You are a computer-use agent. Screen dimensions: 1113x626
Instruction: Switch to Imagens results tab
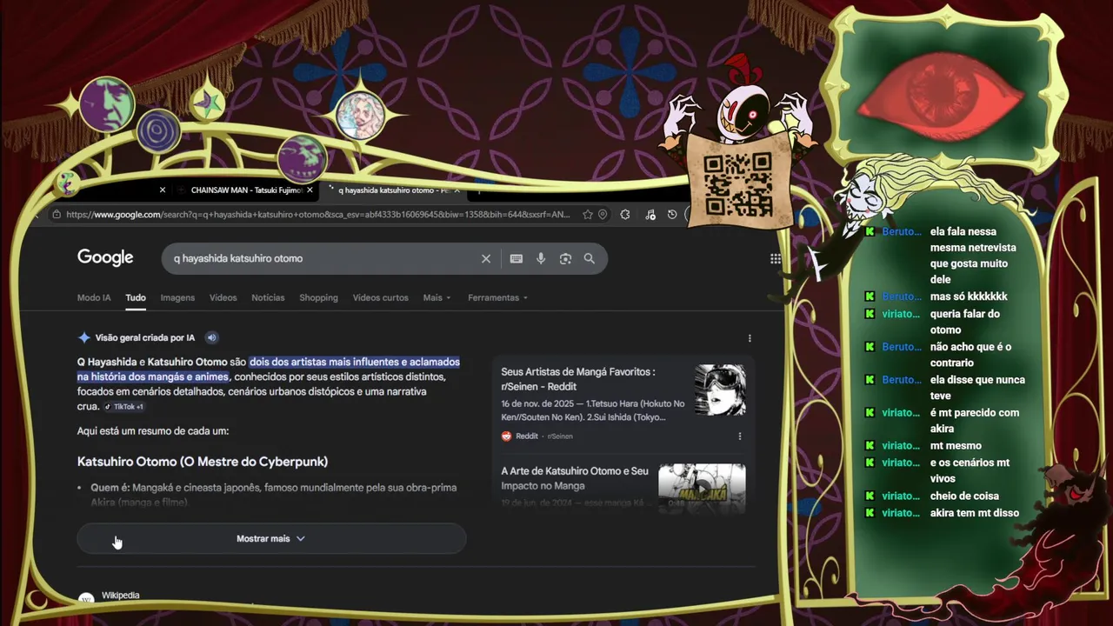177,297
